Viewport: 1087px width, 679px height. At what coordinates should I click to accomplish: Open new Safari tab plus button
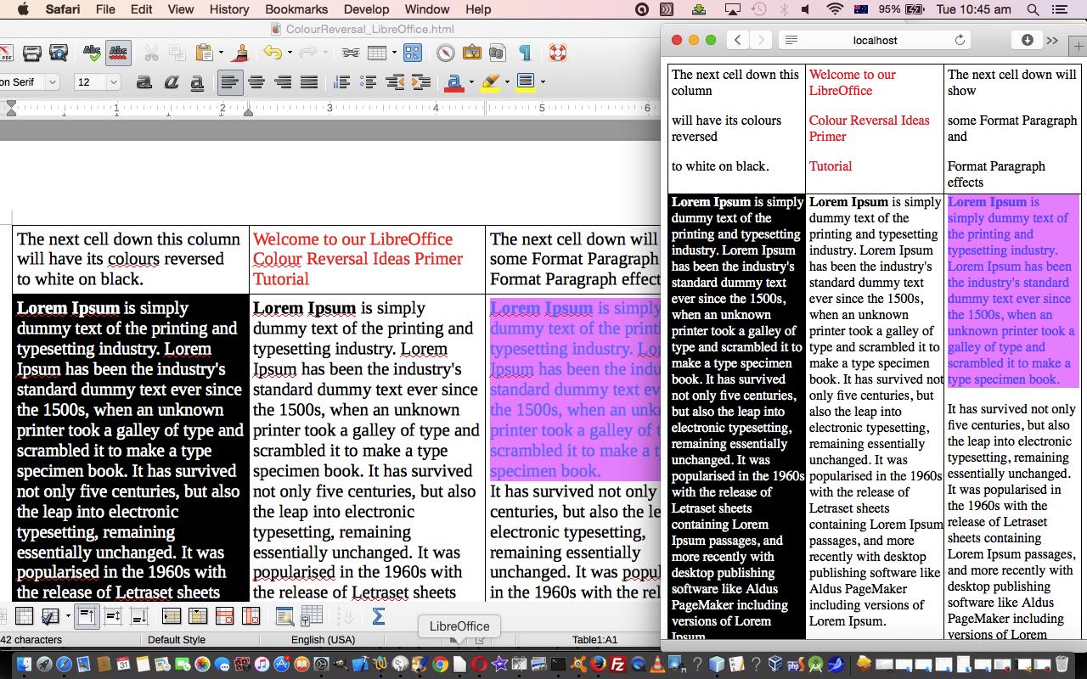tap(1079, 45)
